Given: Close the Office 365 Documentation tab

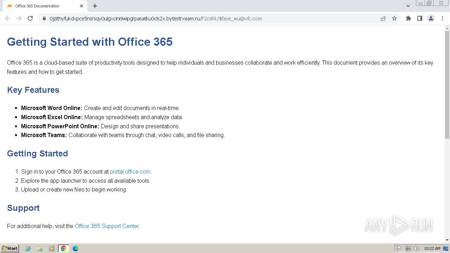Looking at the screenshot, I should coord(82,6).
